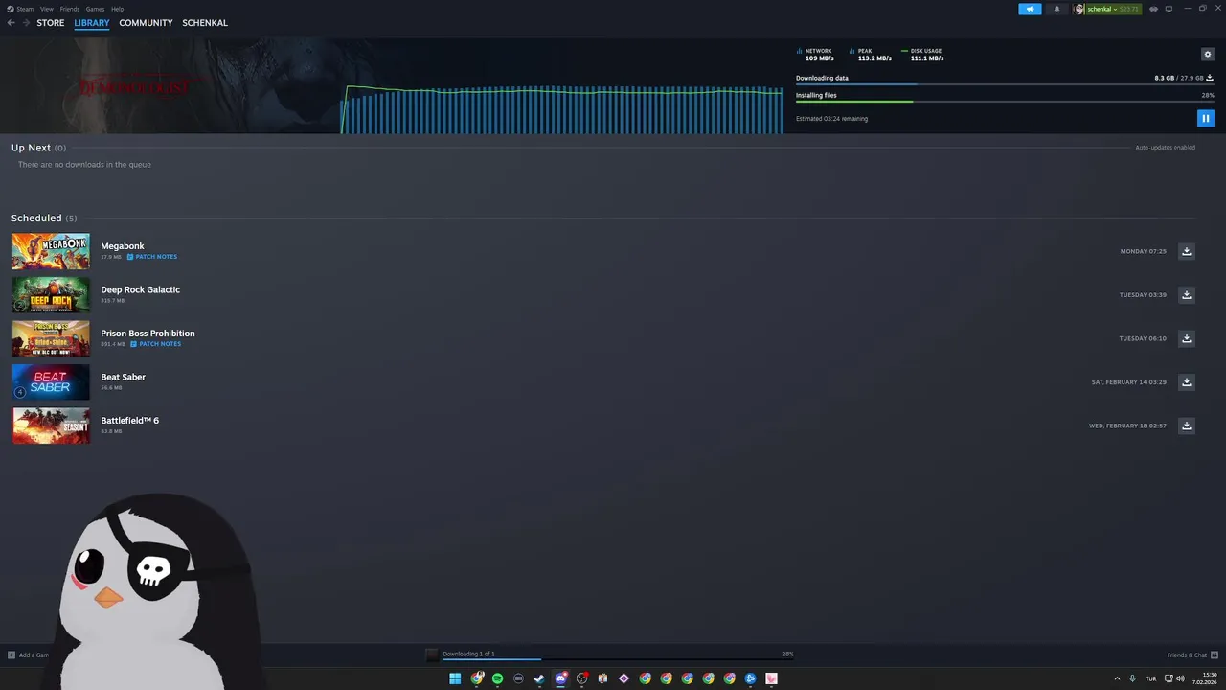Image resolution: width=1226 pixels, height=690 pixels.
Task: Open Steam taskbar icon
Action: tap(539, 678)
